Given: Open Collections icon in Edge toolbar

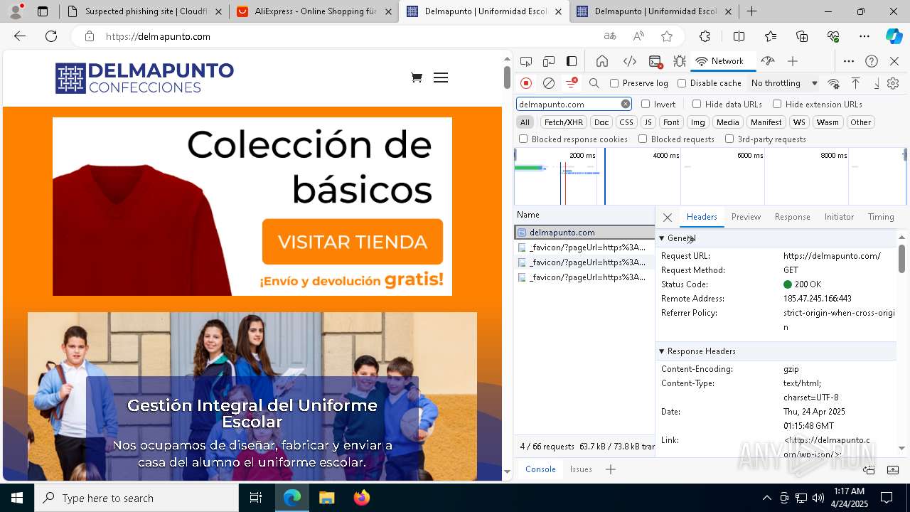Looking at the screenshot, I should point(802,36).
